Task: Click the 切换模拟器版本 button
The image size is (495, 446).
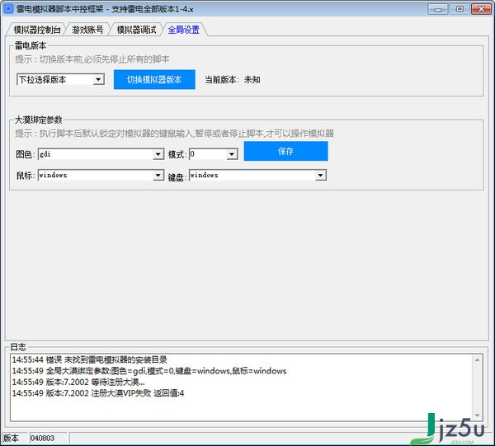Action: (x=154, y=79)
